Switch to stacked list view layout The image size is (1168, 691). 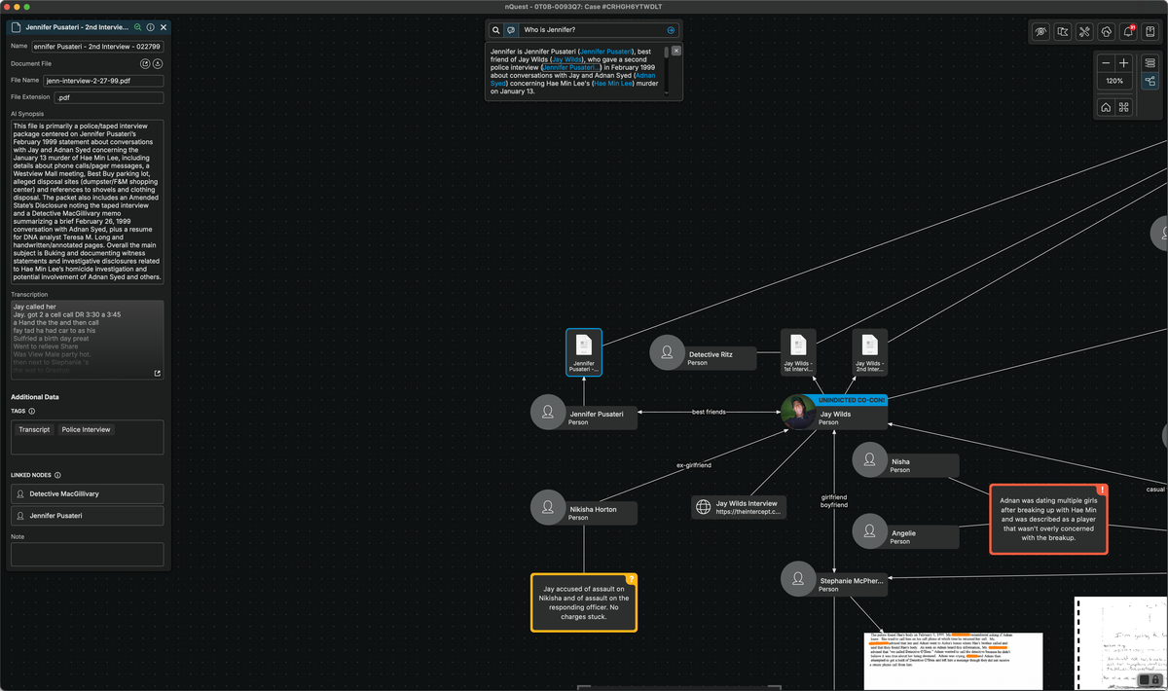coord(1150,62)
